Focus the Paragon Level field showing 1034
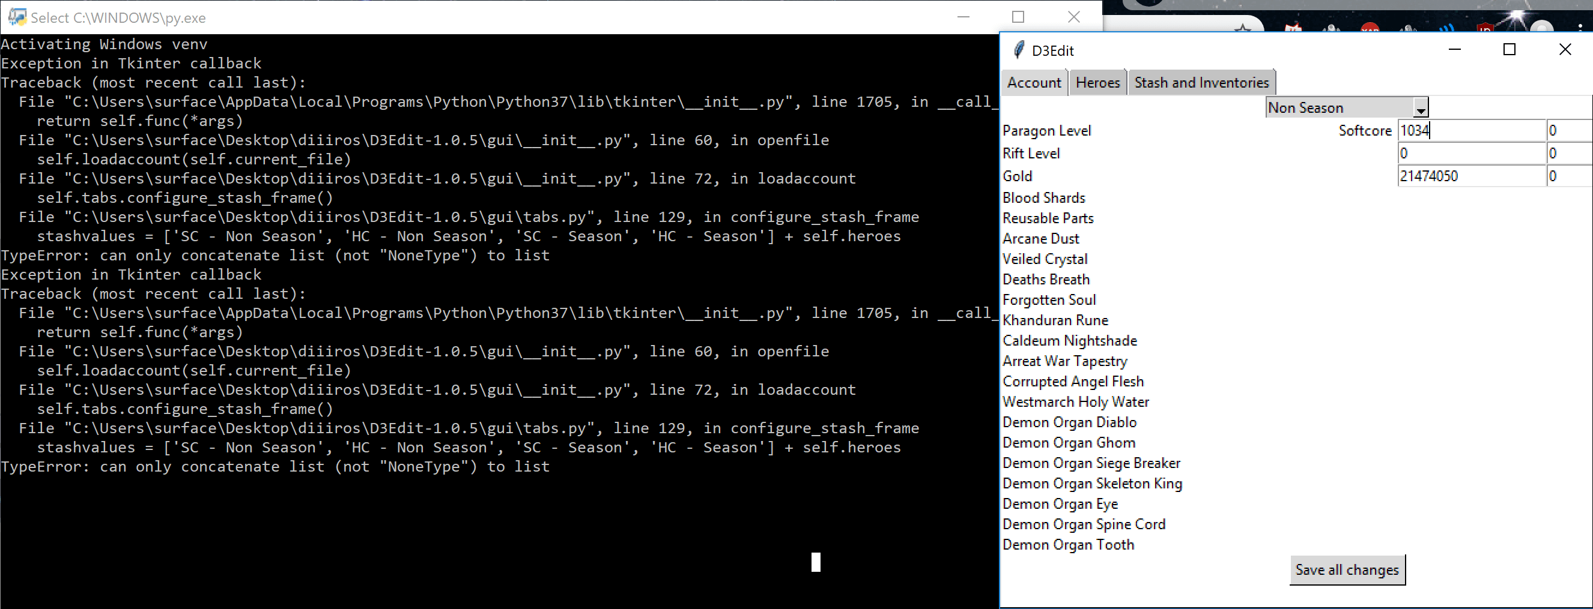 tap(1471, 130)
